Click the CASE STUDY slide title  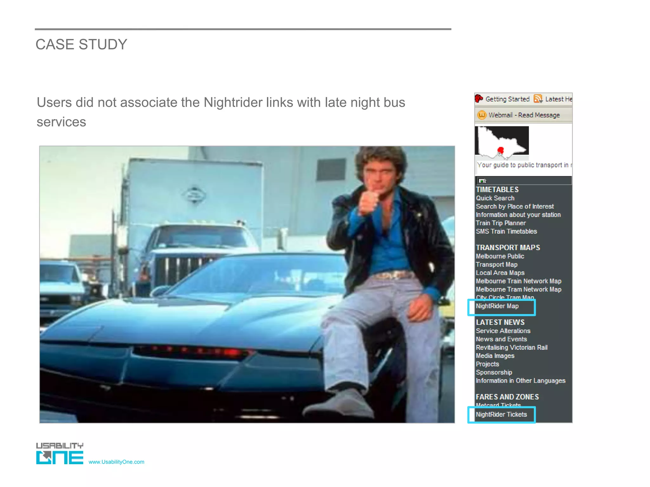[81, 44]
